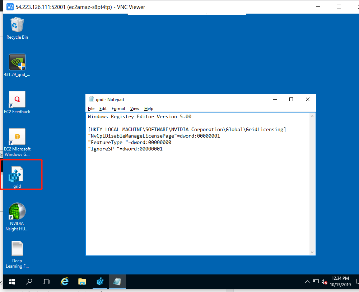The image size is (359, 292).
Task: Click the taskbar clock showing 12:34 PM
Action: [x=340, y=281]
